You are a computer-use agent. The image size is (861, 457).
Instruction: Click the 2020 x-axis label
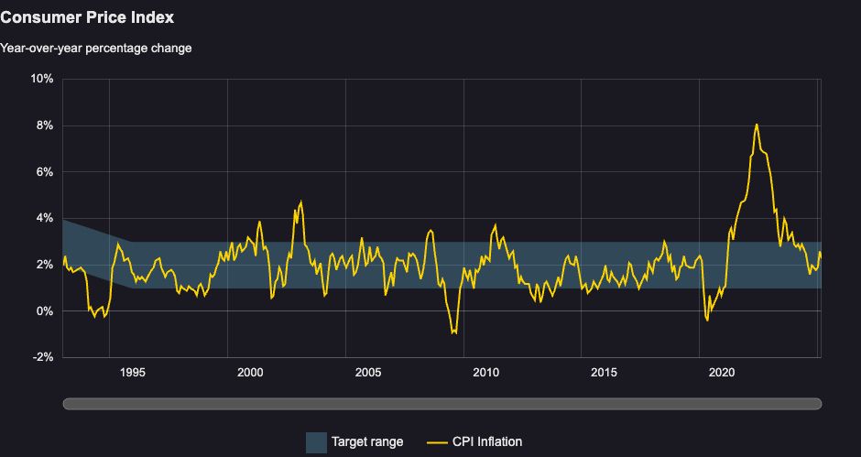722,373
